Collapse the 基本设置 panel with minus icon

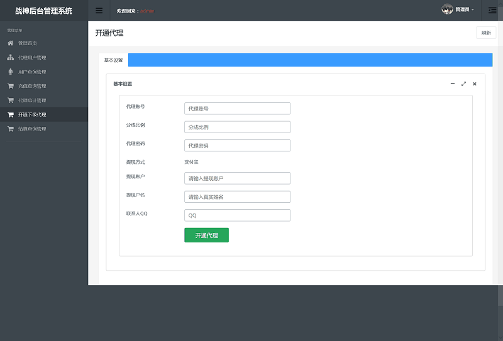453,84
